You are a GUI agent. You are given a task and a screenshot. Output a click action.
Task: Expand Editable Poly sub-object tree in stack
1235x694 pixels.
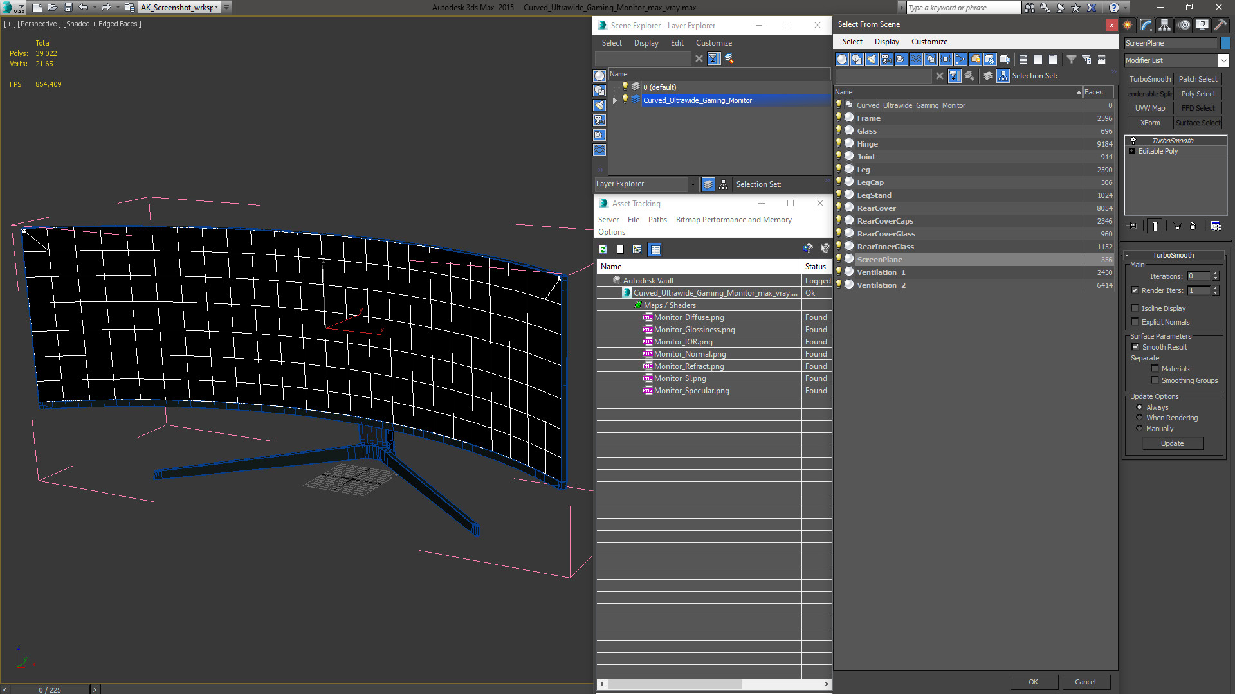pyautogui.click(x=1132, y=151)
